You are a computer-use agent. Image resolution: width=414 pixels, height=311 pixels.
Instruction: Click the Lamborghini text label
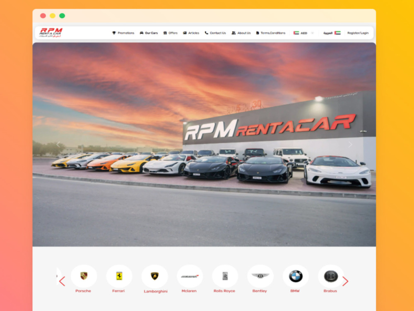[156, 291]
